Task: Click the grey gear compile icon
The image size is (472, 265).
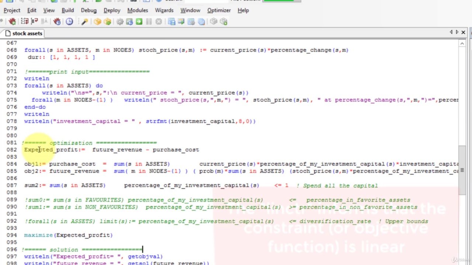Action: point(120,22)
